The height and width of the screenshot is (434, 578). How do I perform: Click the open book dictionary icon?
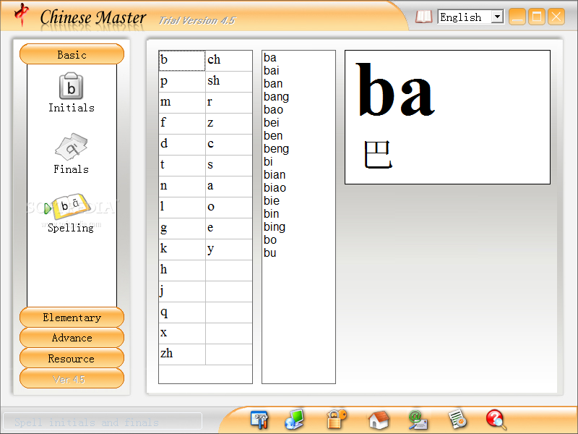click(423, 17)
